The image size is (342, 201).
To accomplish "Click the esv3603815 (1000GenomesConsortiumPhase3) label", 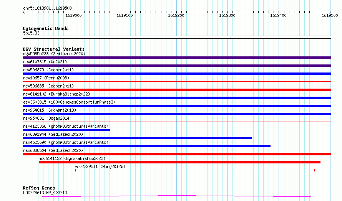I will [69, 102].
